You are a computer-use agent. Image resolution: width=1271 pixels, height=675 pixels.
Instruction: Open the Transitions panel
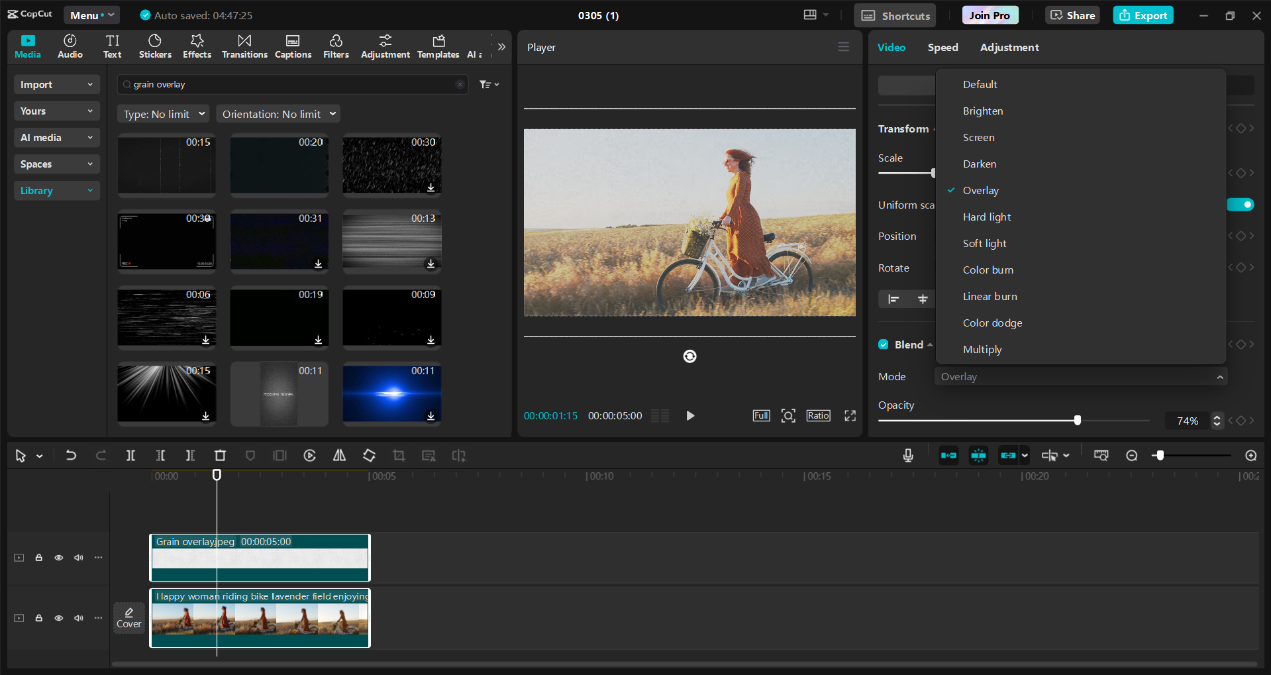coord(244,46)
